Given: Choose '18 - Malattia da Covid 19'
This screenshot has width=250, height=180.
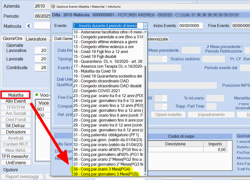Looking at the screenshot, I should click(108, 71).
